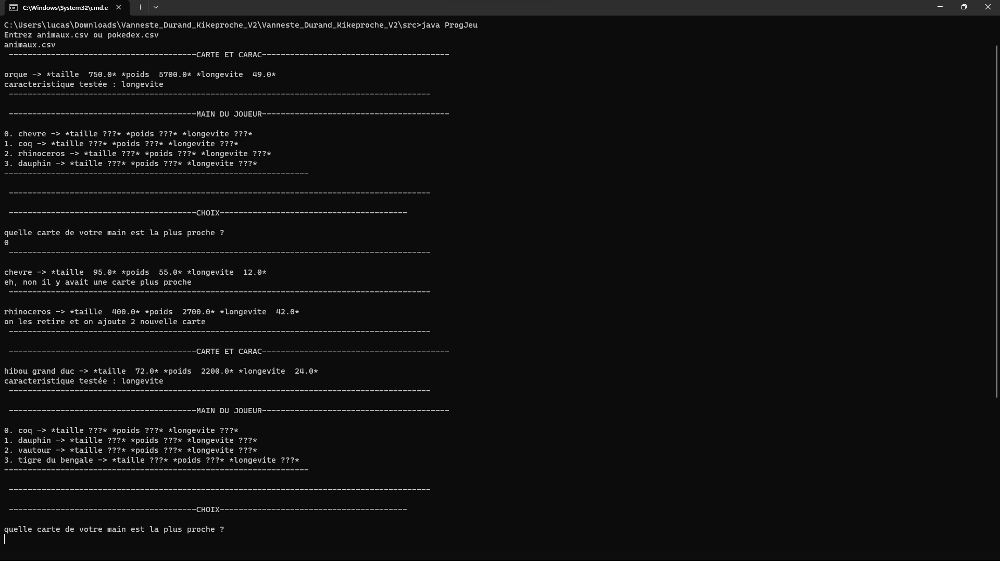Click the entered 'animaux.csv' line
The width and height of the screenshot is (1000, 561).
pyautogui.click(x=30, y=45)
